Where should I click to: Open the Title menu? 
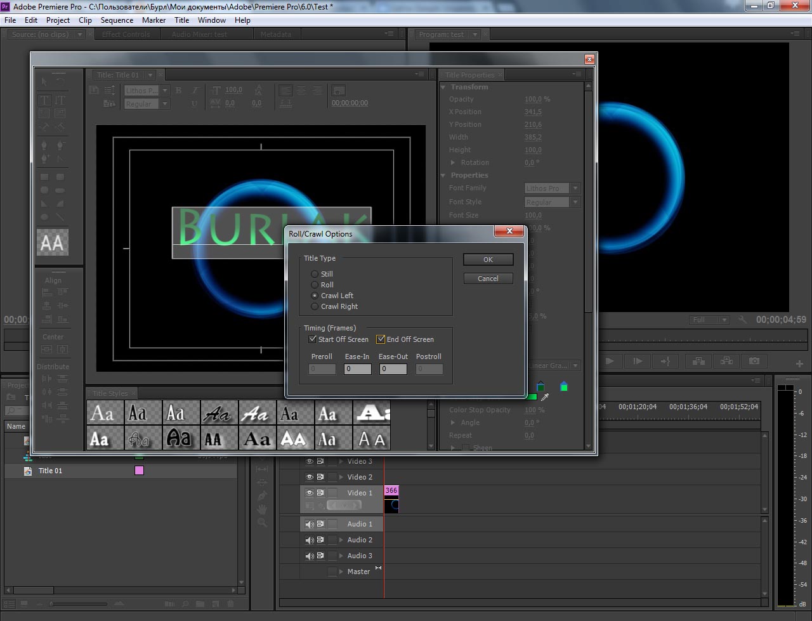pos(181,20)
